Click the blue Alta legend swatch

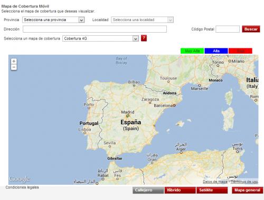tap(216, 51)
